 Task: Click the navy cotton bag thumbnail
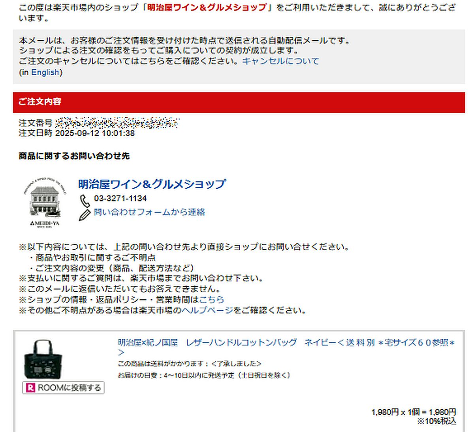(43, 360)
